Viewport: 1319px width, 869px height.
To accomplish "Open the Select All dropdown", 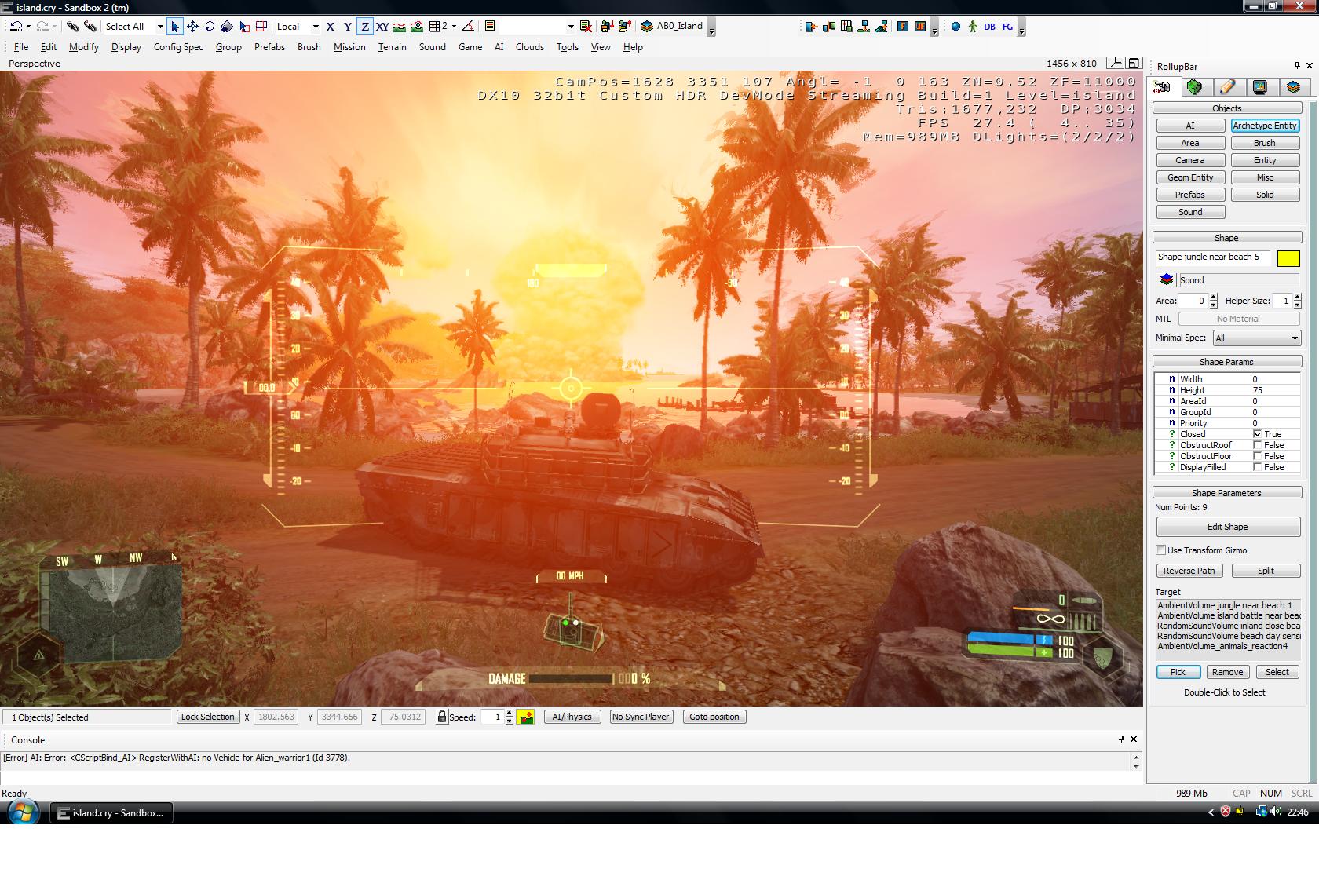I will 159,26.
